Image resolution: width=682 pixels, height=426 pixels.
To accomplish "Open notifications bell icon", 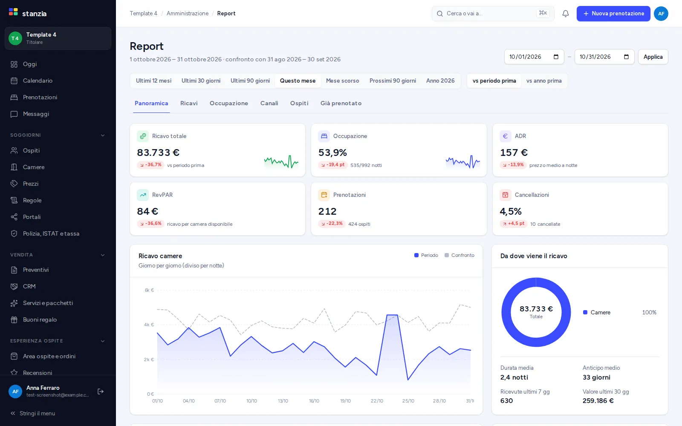I will [x=566, y=14].
